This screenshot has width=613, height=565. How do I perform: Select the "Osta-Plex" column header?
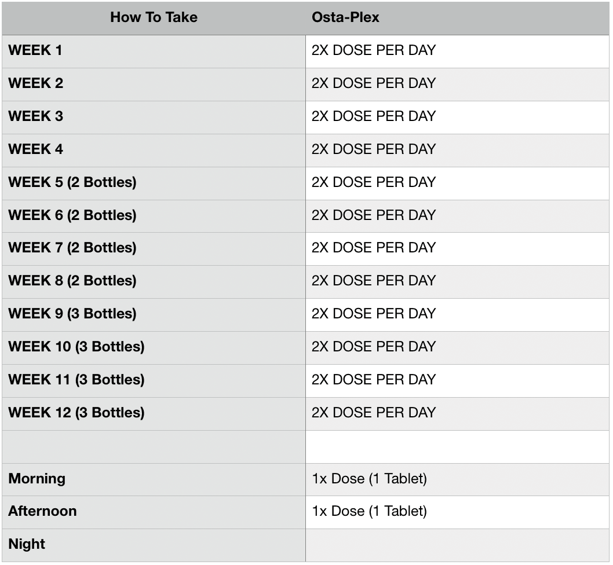tap(345, 17)
